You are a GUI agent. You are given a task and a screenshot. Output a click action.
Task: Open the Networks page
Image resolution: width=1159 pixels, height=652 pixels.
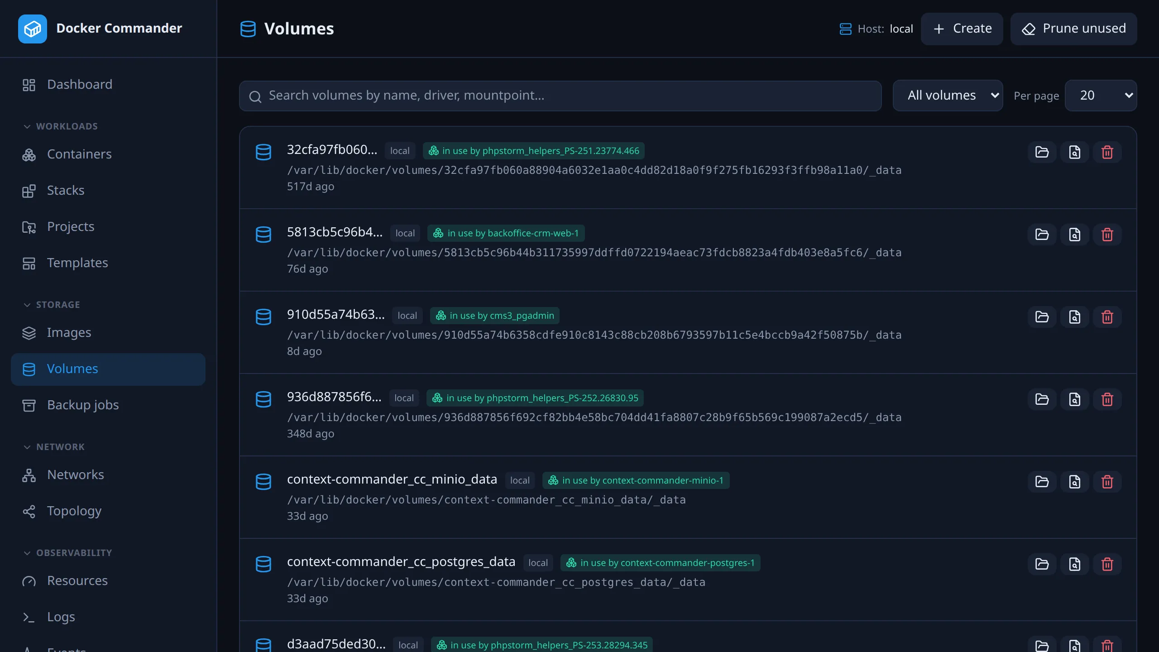108,475
